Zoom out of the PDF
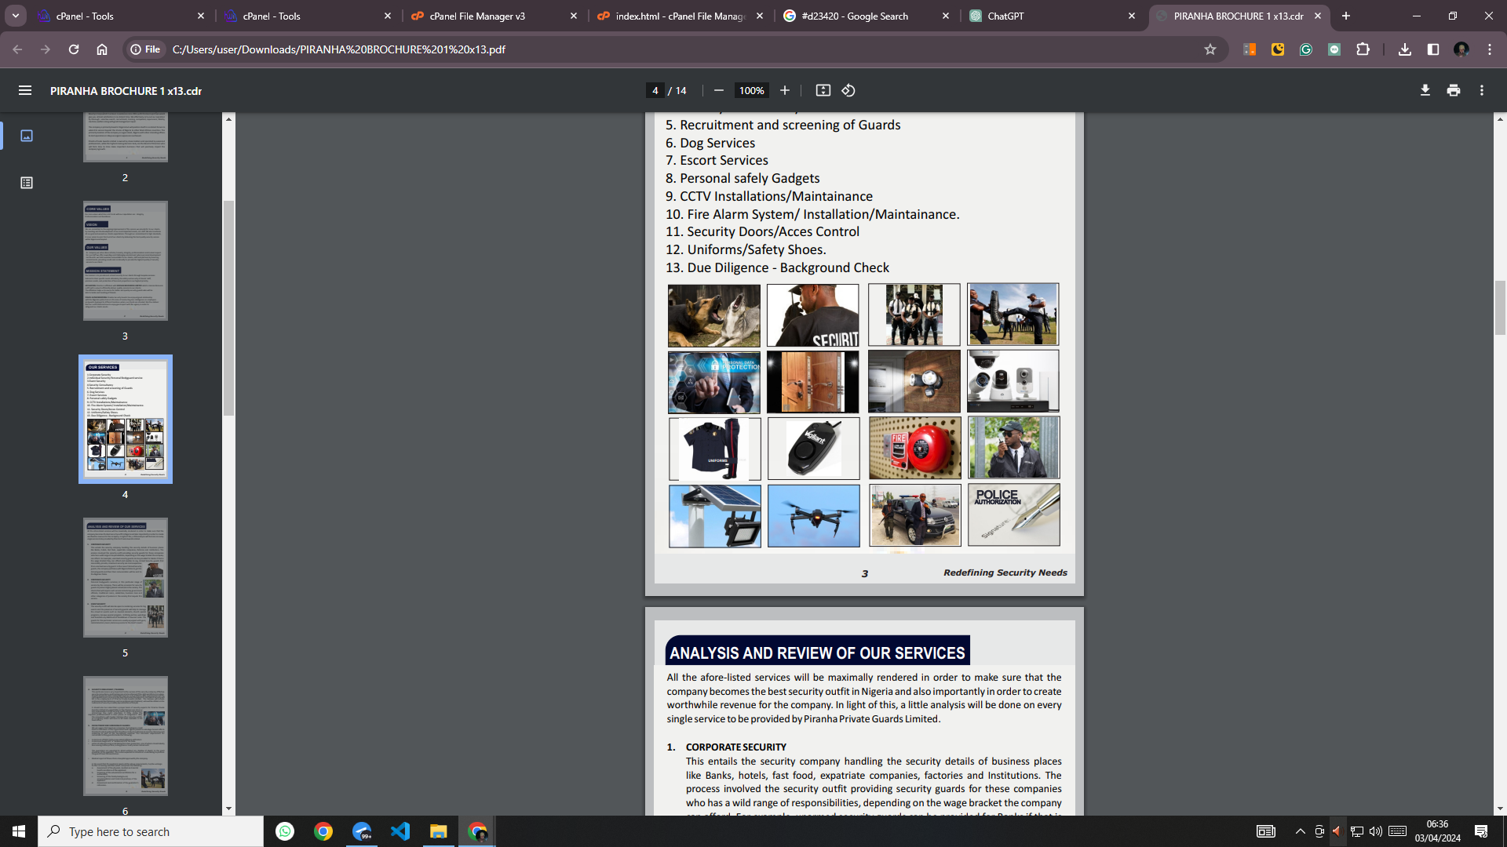Viewport: 1507px width, 847px height. [x=718, y=91]
